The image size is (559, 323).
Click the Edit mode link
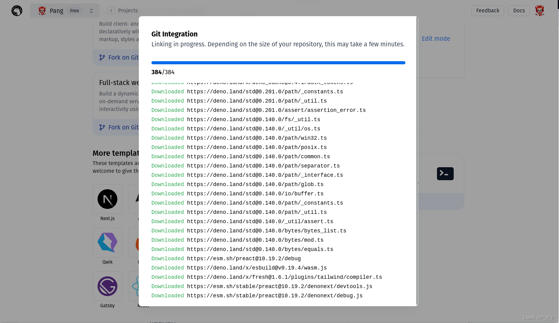coord(436,39)
